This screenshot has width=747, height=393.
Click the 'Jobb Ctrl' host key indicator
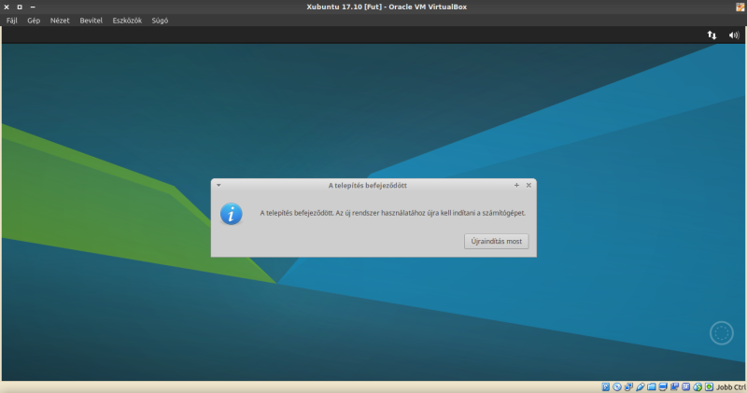[730, 386]
